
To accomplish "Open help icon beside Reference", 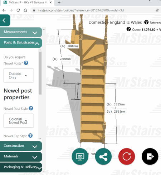I will [146, 22].
